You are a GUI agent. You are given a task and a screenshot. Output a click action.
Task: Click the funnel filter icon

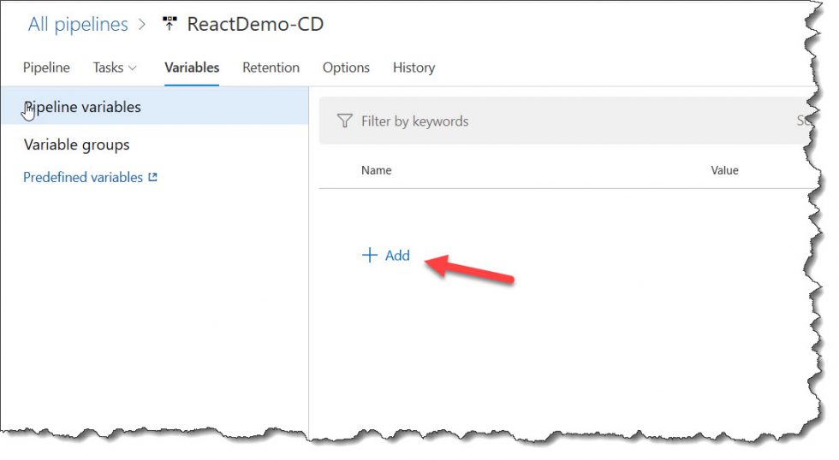[x=344, y=121]
